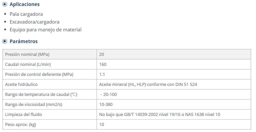Click the Aceite mineral DIN 51 524 text
Image resolution: width=256 pixels, height=132 pixels.
(148, 84)
